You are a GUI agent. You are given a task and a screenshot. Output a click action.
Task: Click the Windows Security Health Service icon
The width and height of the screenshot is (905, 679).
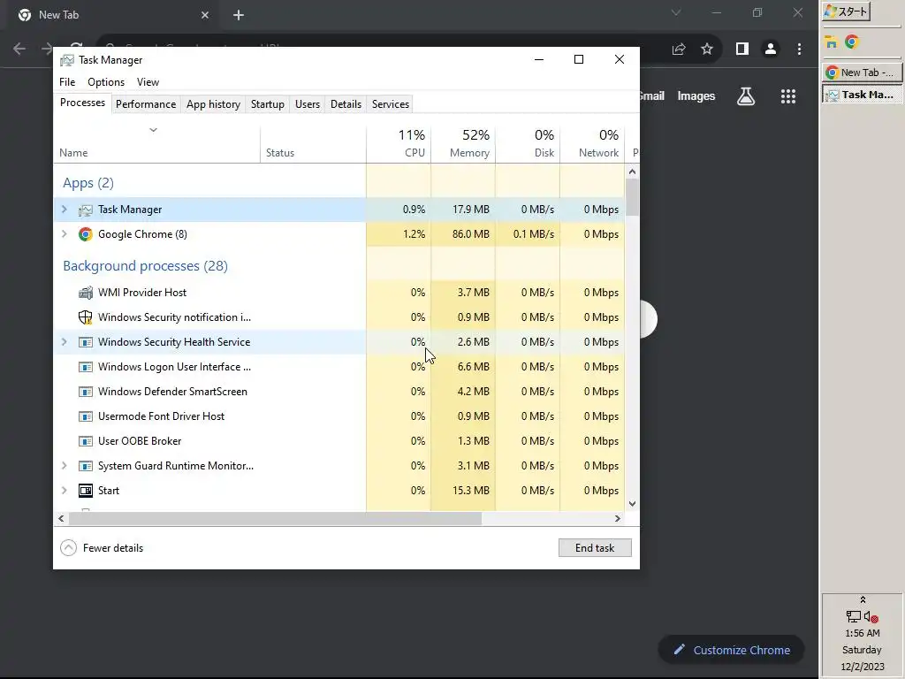(86, 342)
